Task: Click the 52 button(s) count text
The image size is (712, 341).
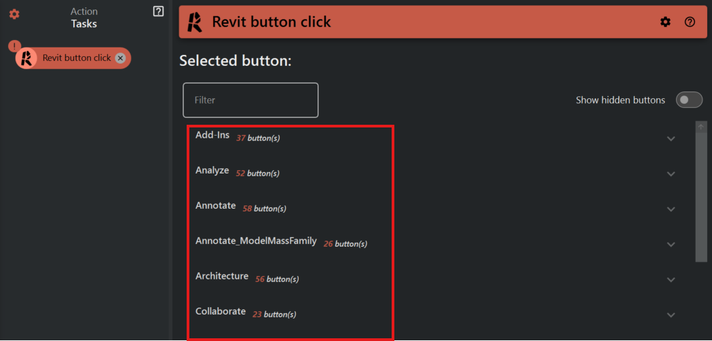Action: point(257,174)
